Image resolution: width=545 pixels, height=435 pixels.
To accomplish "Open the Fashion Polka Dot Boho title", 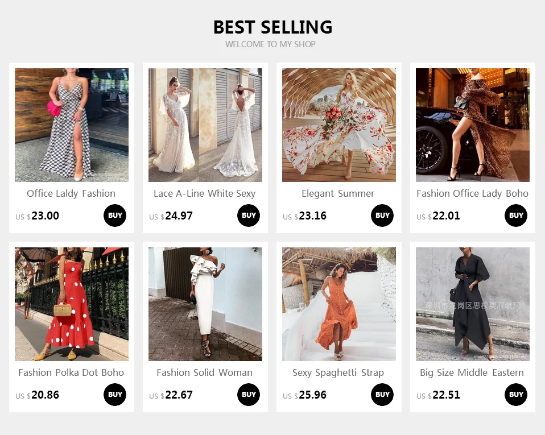I will tap(71, 373).
